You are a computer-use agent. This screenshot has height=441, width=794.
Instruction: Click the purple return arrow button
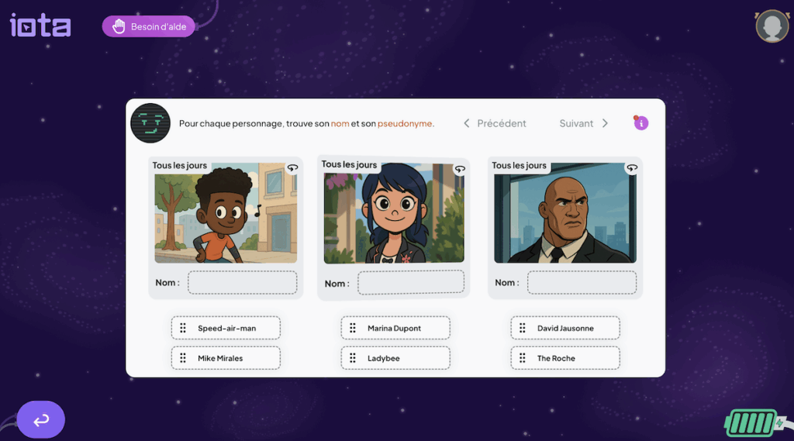pyautogui.click(x=41, y=420)
